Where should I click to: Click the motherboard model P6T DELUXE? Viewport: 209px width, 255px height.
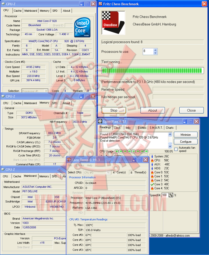click(x=30, y=191)
